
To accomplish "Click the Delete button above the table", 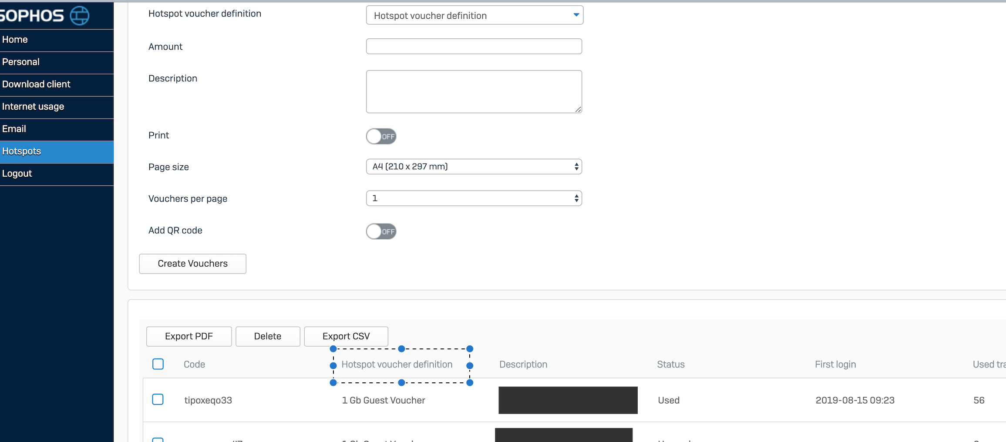I will (x=268, y=336).
